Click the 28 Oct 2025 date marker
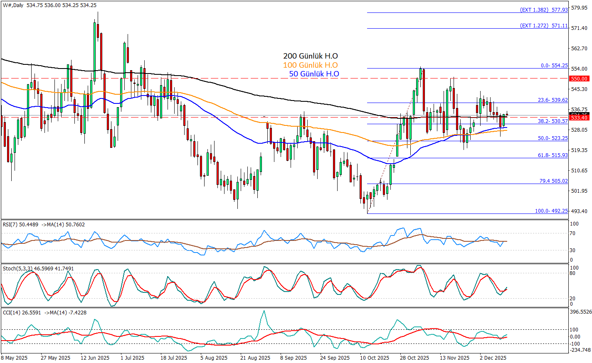 pyautogui.click(x=414, y=358)
